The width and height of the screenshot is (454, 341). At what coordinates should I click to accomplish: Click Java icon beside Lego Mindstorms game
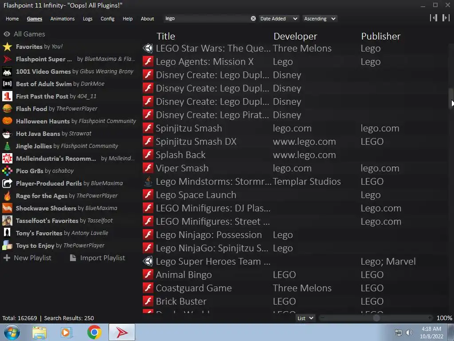point(148,182)
